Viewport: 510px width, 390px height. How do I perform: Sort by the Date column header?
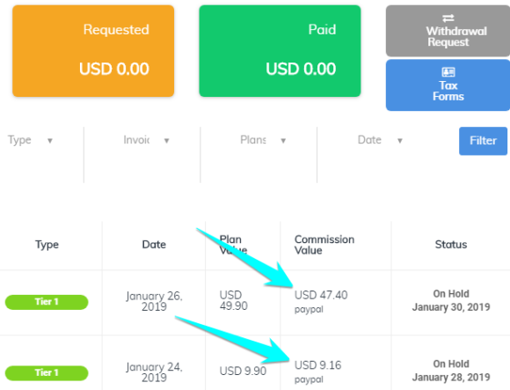coord(154,245)
